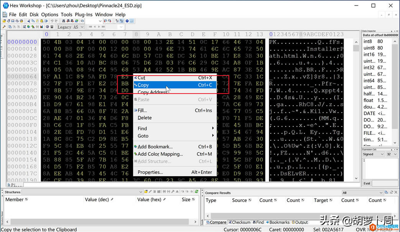Click the Print toolbar icon

coord(17,21)
